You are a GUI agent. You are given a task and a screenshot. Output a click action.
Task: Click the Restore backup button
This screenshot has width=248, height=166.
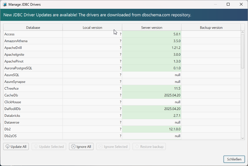[x=149, y=146]
